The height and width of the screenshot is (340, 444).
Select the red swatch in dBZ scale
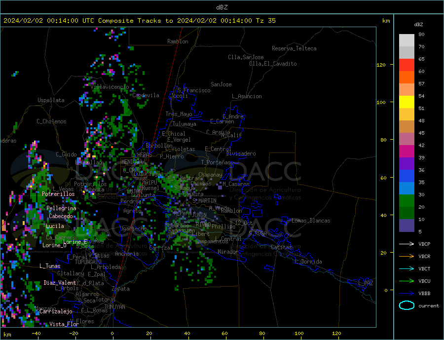click(x=407, y=65)
